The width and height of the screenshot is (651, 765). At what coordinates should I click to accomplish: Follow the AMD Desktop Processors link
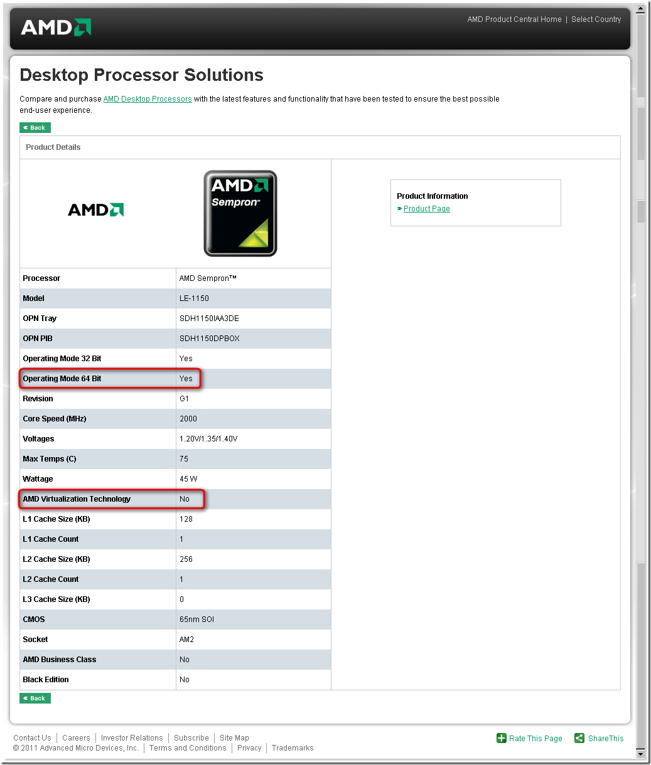coord(148,99)
